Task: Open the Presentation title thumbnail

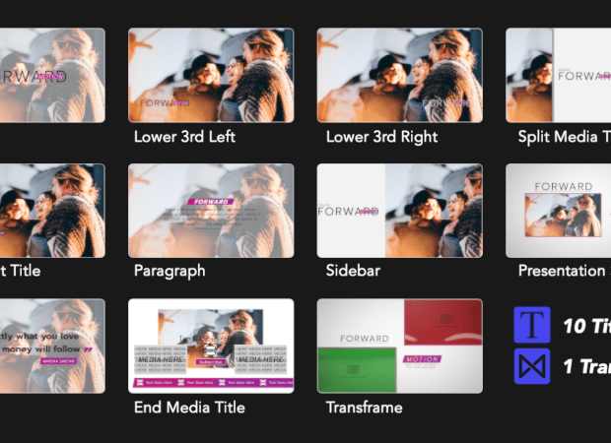Action: coord(559,211)
